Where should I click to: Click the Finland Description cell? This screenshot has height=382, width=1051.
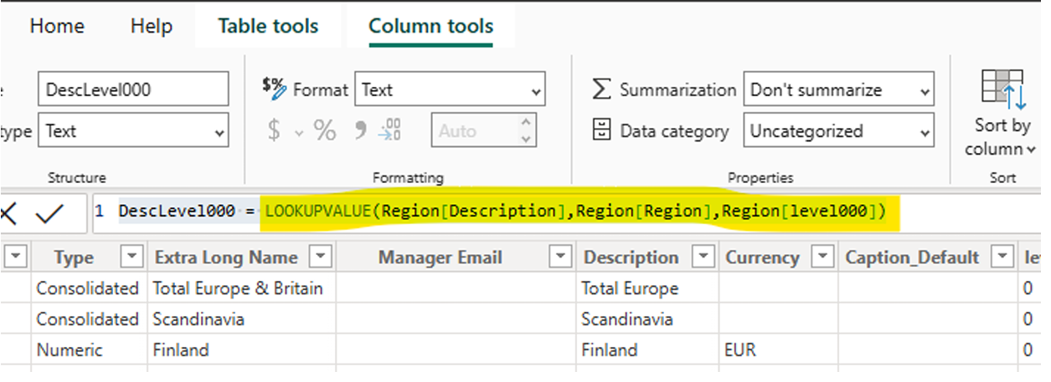[x=647, y=349]
